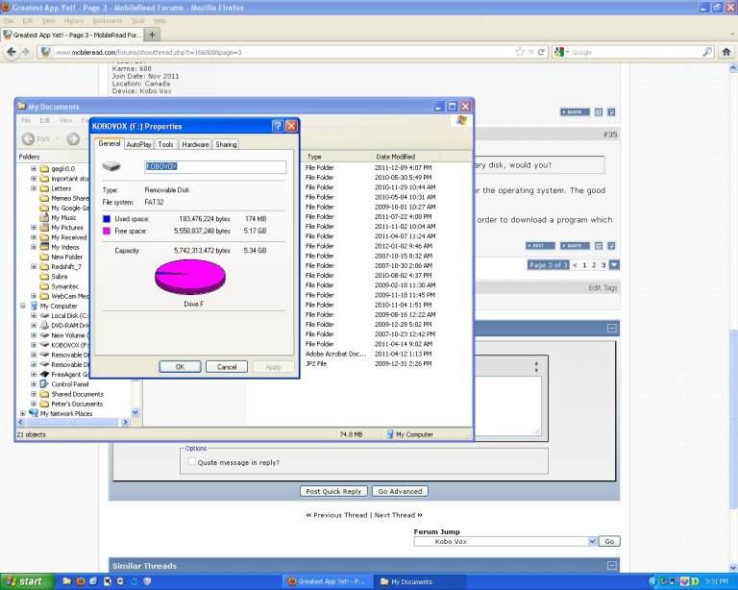Click folder tree vertical scrollbar down arrow

[135, 412]
